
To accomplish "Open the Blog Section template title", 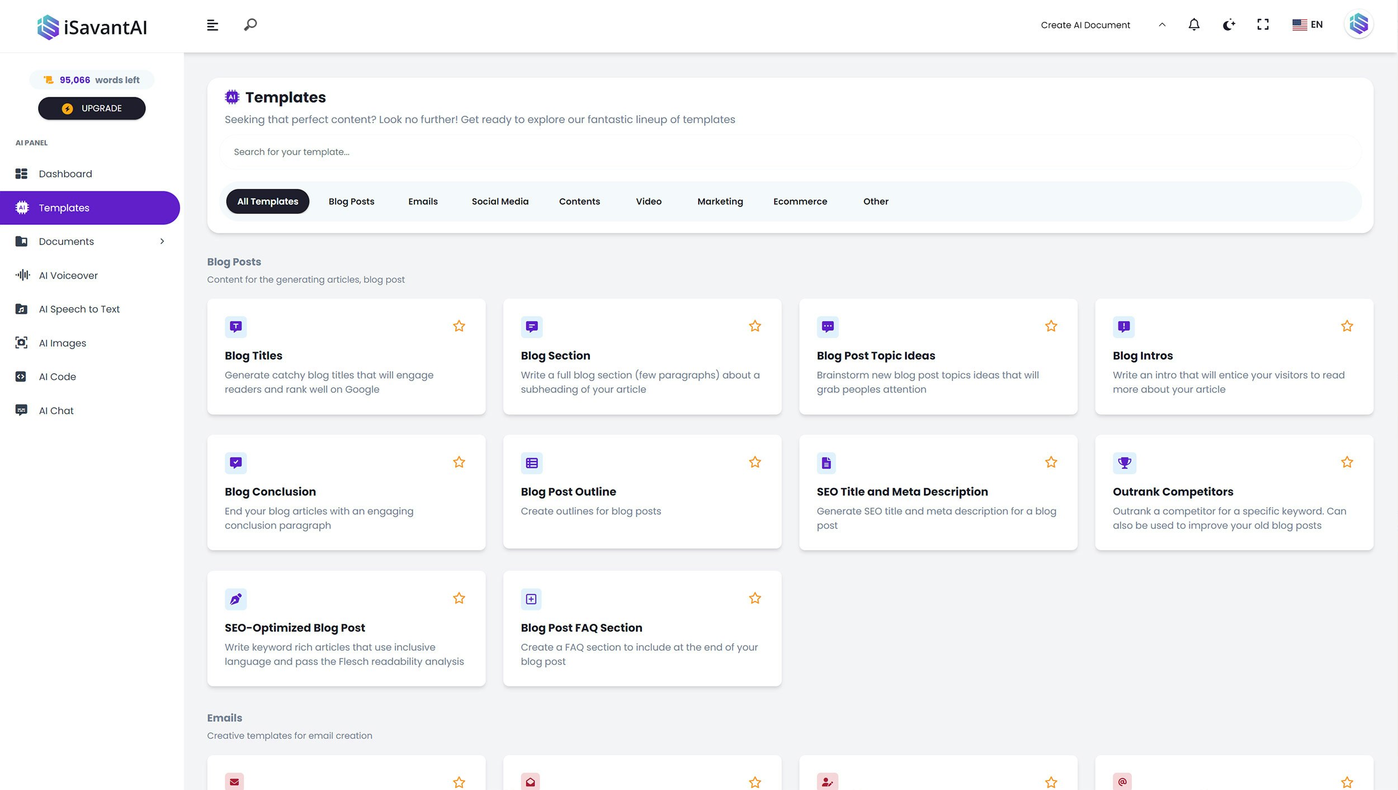I will (x=555, y=356).
